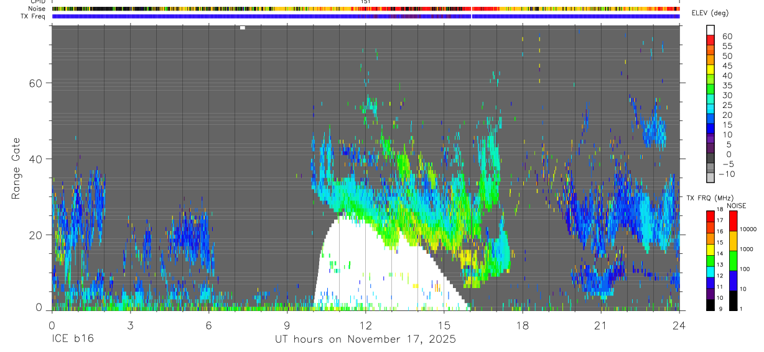The width and height of the screenshot is (764, 352).
Task: Pick the green swatch in NOISE colorbar
Action: [732, 261]
